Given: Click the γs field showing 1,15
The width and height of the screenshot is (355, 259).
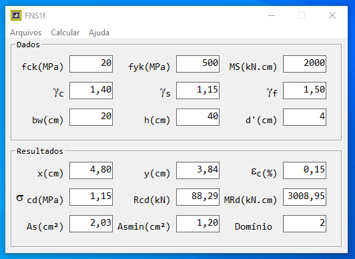Looking at the screenshot, I should click(x=198, y=91).
